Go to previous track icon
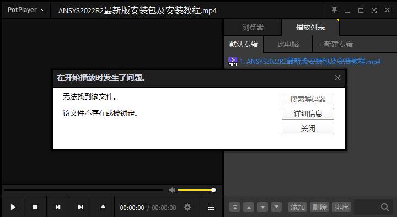Image resolution: width=397 pixels, height=217 pixels. pos(58,207)
